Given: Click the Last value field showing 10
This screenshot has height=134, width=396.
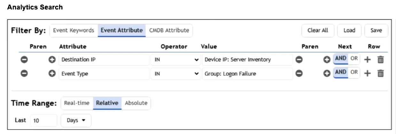Looking at the screenshot, I should click(44, 121).
